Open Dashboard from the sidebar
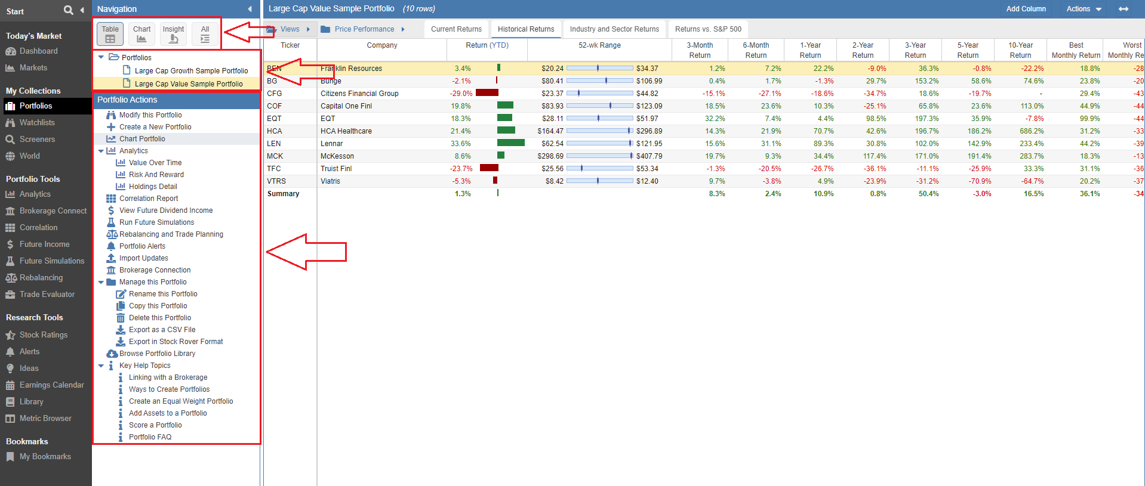The height and width of the screenshot is (486, 1145). click(x=38, y=51)
